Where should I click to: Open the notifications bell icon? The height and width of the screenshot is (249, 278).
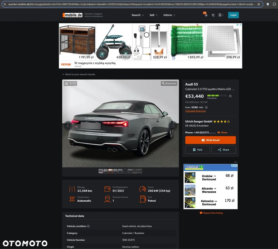(206, 15)
